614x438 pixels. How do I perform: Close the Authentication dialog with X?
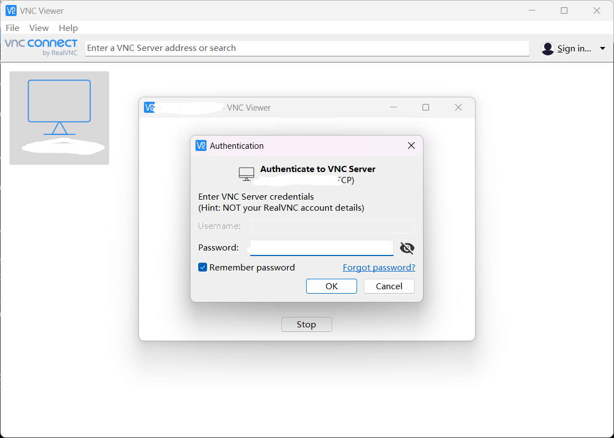[x=411, y=145]
